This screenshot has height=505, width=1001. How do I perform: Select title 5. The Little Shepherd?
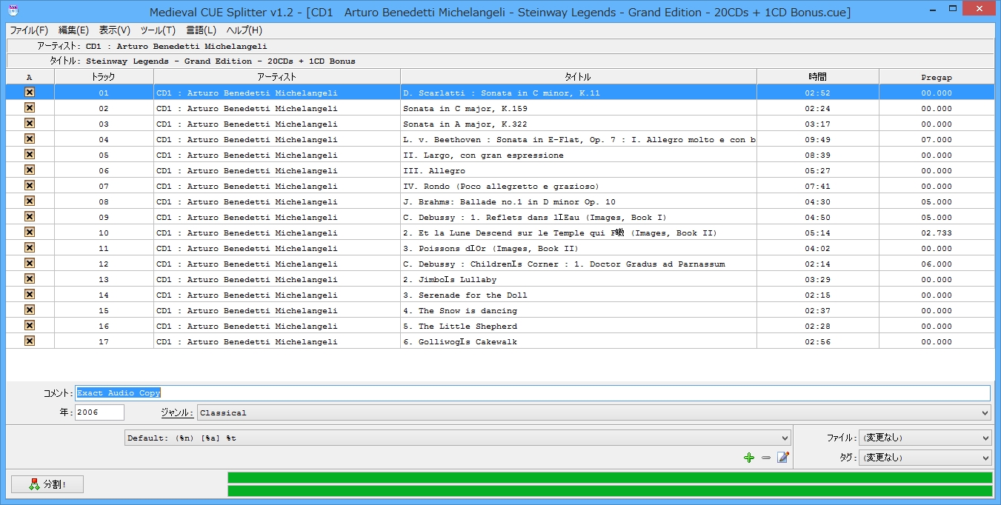(x=579, y=326)
